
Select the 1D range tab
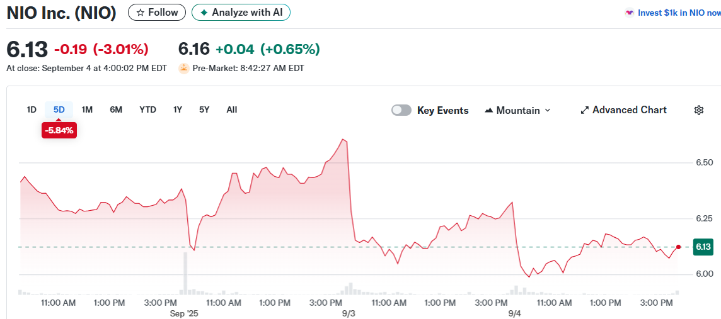tap(32, 109)
